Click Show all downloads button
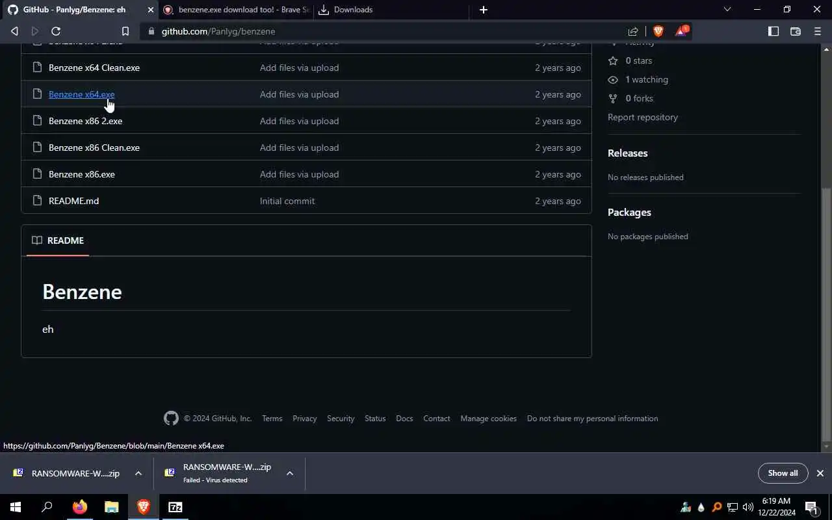 coord(783,473)
